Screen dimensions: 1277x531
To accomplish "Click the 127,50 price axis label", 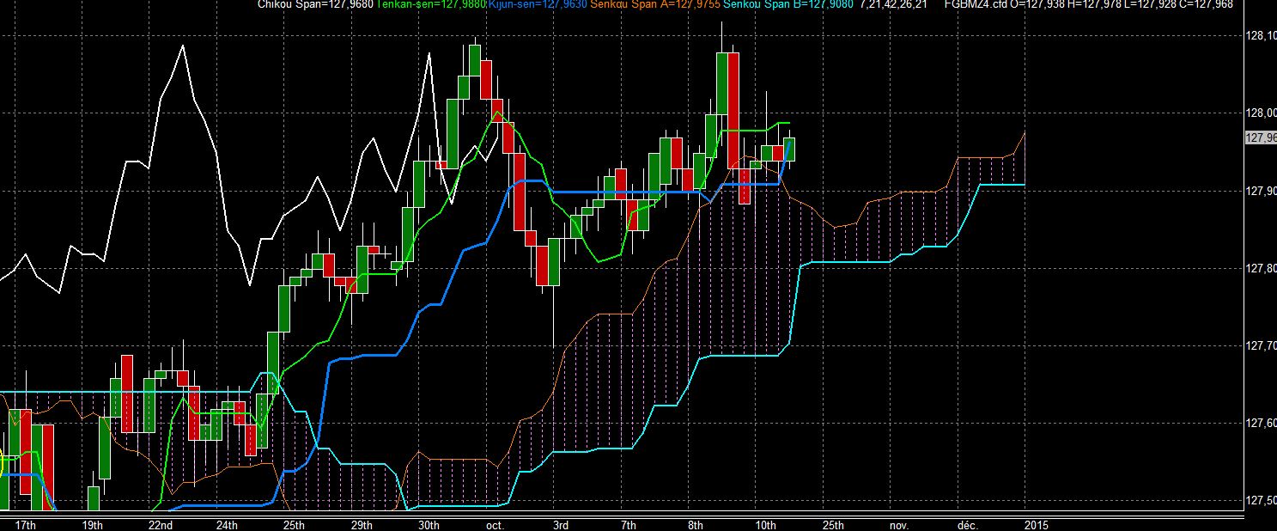I will tap(1260, 500).
